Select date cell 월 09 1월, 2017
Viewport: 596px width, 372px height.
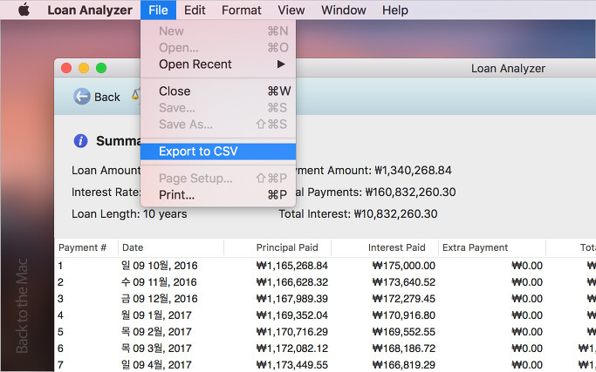pos(156,315)
